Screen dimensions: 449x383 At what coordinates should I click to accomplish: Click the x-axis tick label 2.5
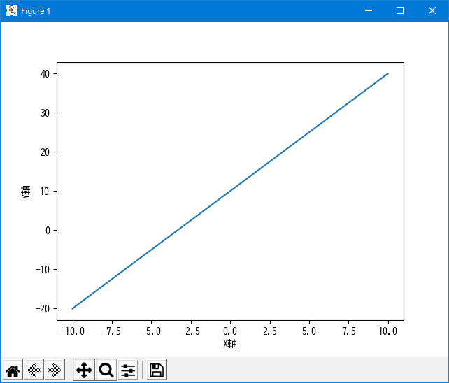[x=270, y=331]
